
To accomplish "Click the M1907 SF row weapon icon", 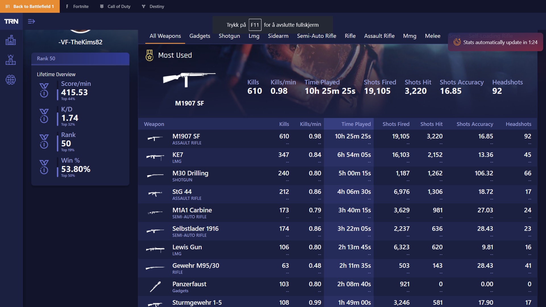I will tap(155, 138).
